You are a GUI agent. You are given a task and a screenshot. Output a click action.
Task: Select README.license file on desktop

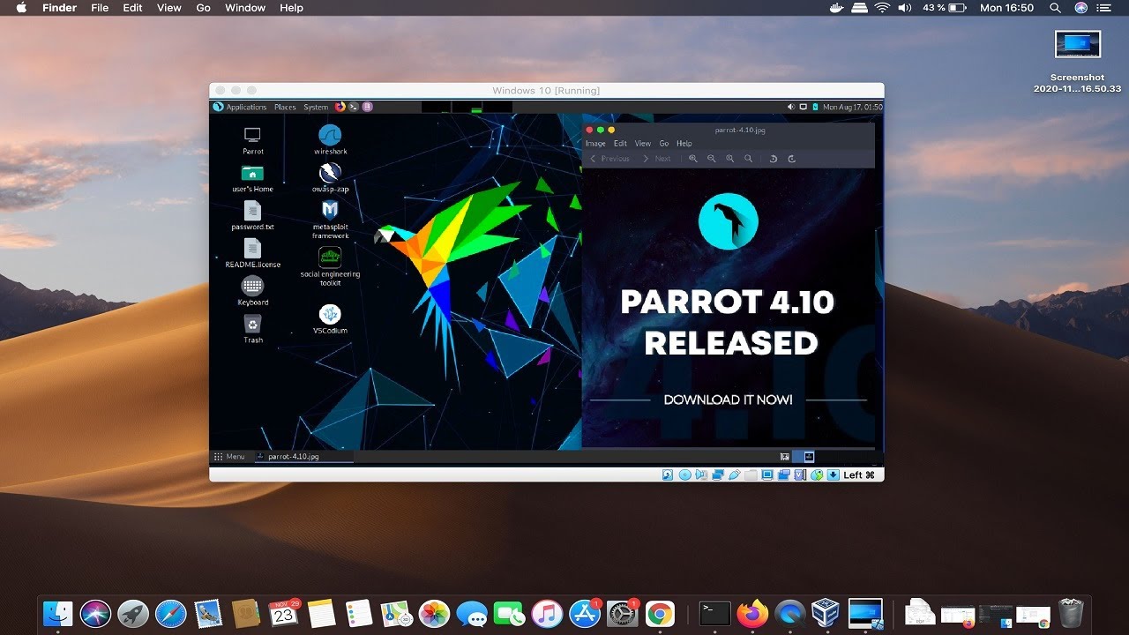pos(252,248)
